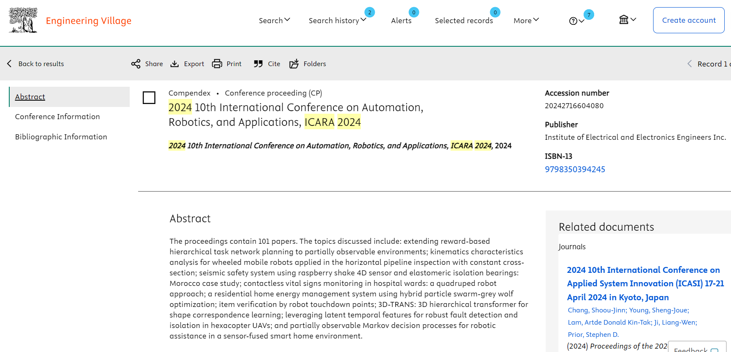Image resolution: width=731 pixels, height=352 pixels.
Task: Open related ICASI 2024 Kyoto conference document
Action: [x=645, y=283]
